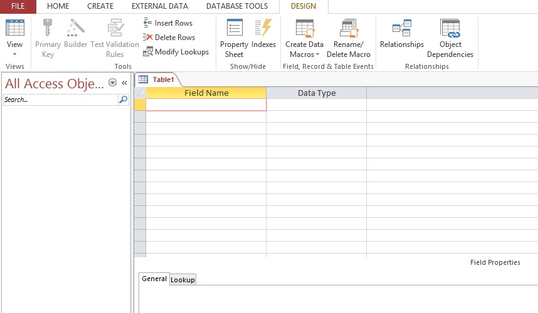Toggle the Property Sheet pane
The height and width of the screenshot is (313, 538).
point(234,38)
